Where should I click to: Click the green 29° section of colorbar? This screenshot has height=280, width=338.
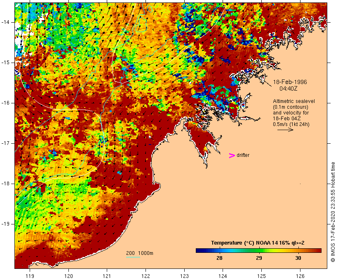[259, 250]
